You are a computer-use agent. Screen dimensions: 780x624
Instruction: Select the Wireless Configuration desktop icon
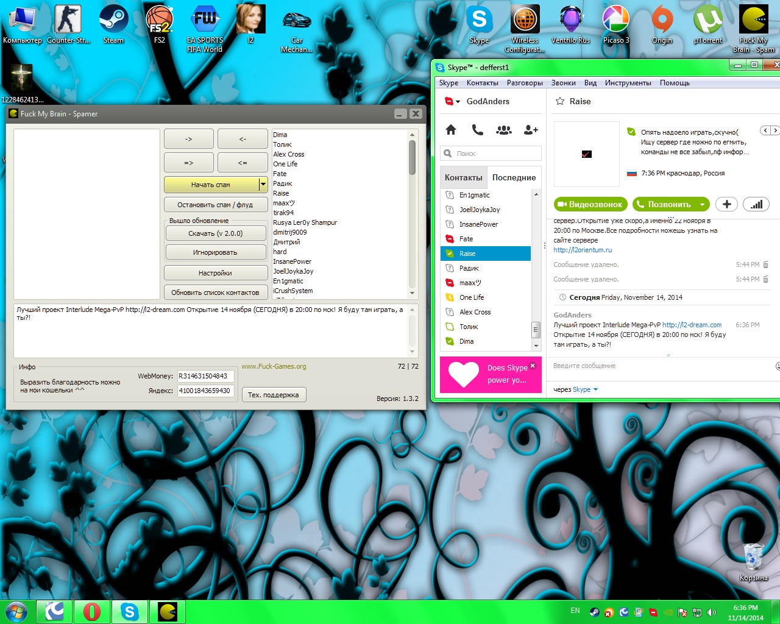525,29
